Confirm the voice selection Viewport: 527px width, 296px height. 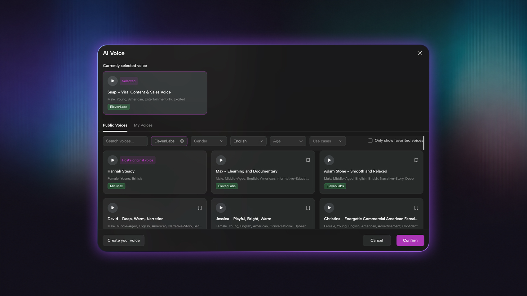[x=410, y=241]
